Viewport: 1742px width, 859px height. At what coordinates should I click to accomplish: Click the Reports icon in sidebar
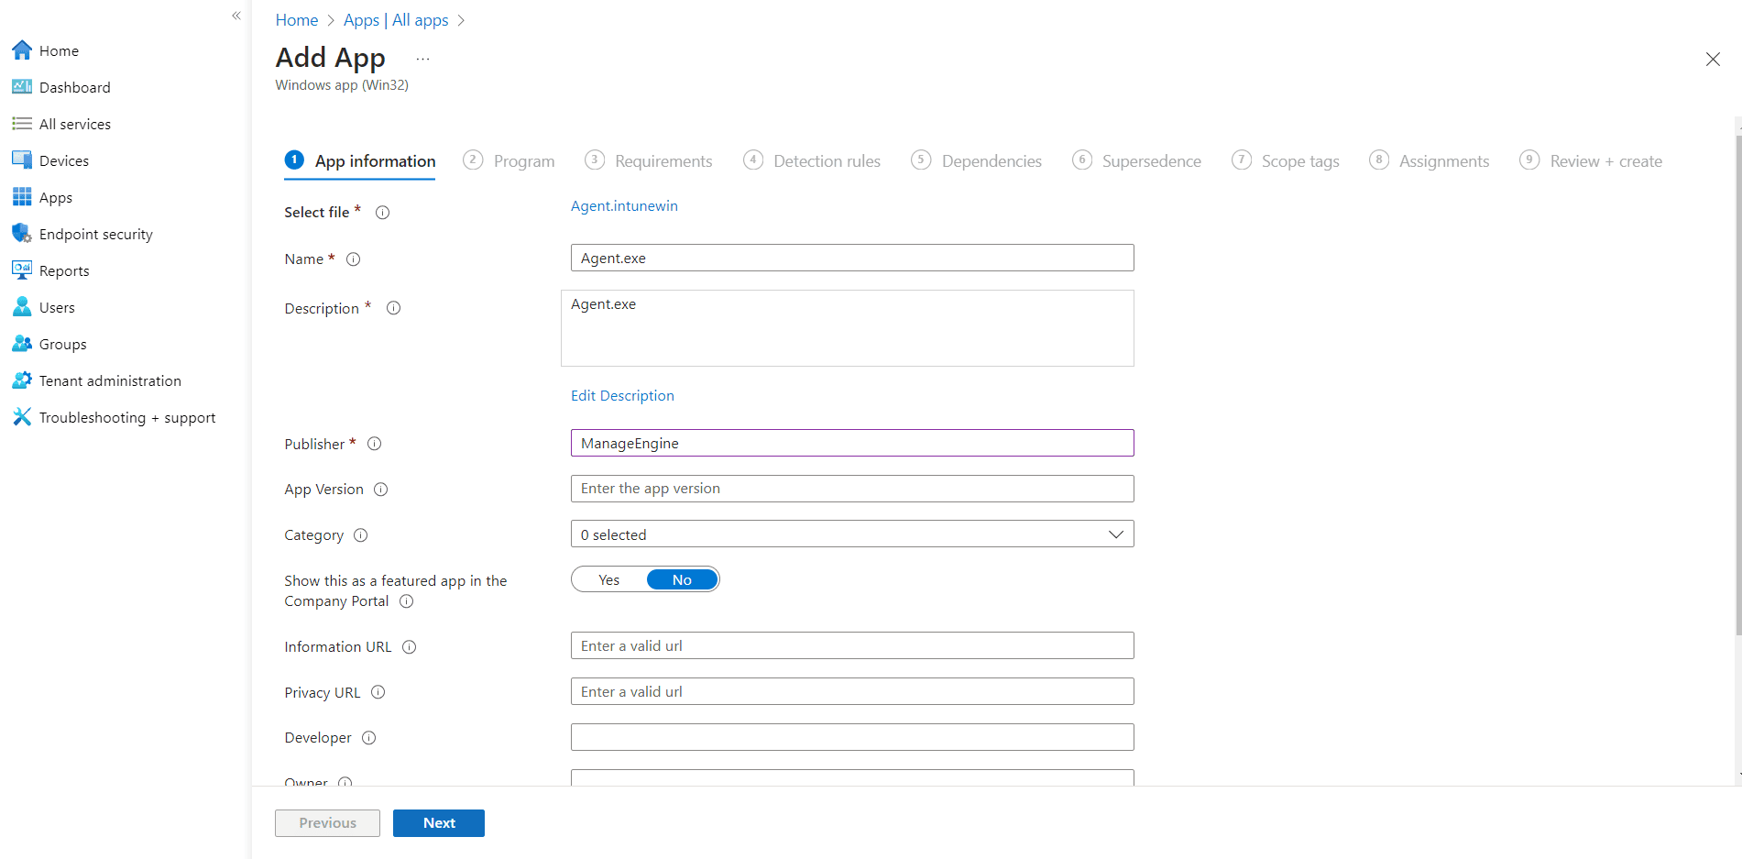[x=22, y=270]
